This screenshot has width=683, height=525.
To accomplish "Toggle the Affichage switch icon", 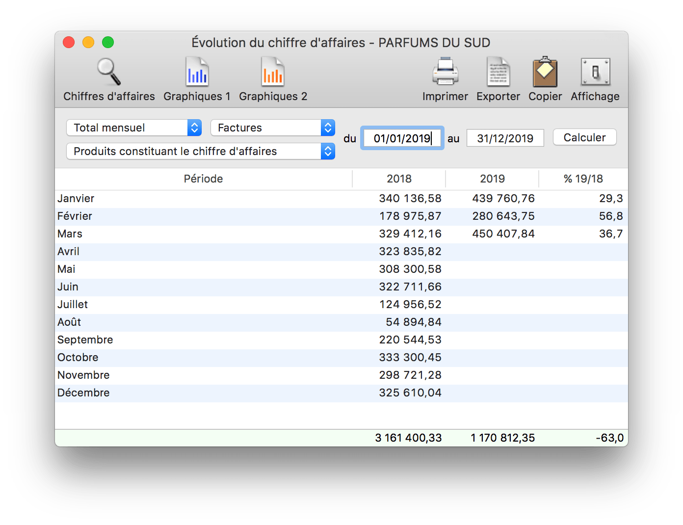I will [595, 72].
